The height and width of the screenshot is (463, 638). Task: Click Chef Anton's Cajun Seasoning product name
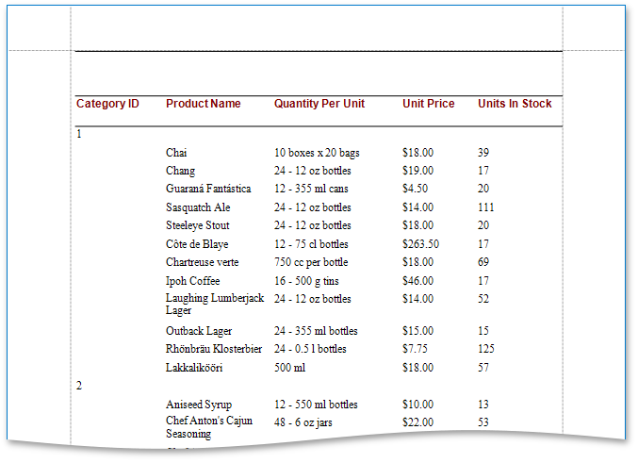[209, 427]
